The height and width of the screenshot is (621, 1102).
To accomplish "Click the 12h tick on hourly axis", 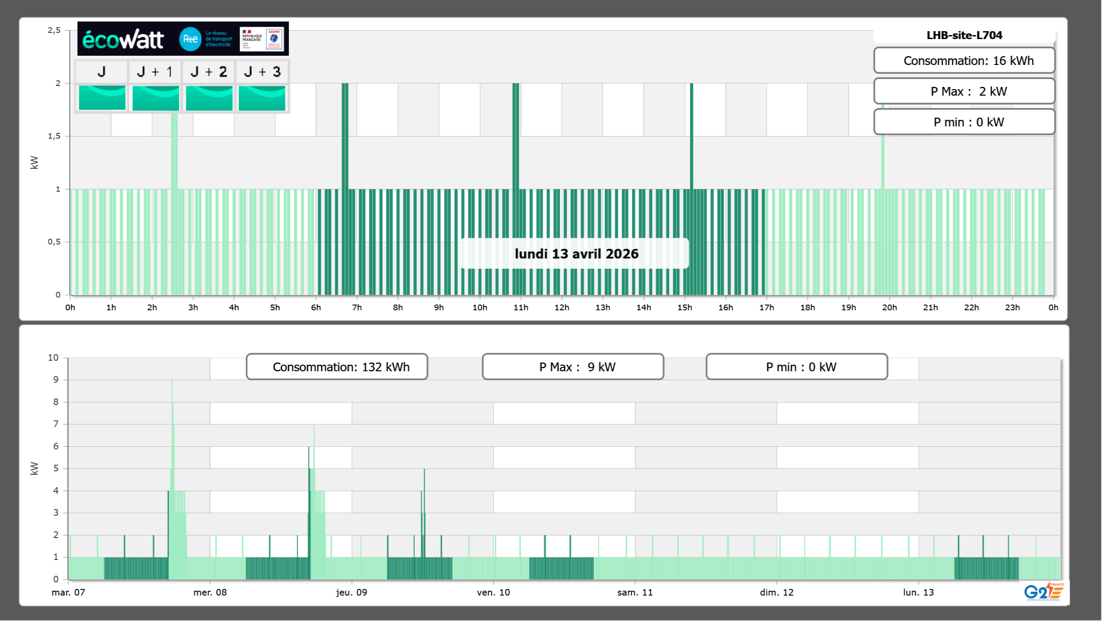I will click(562, 307).
